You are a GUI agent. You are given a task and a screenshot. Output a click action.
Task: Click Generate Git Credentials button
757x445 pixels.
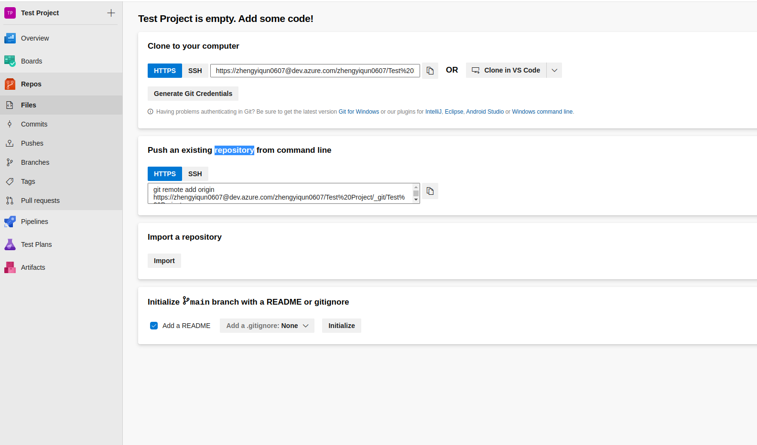pos(193,94)
